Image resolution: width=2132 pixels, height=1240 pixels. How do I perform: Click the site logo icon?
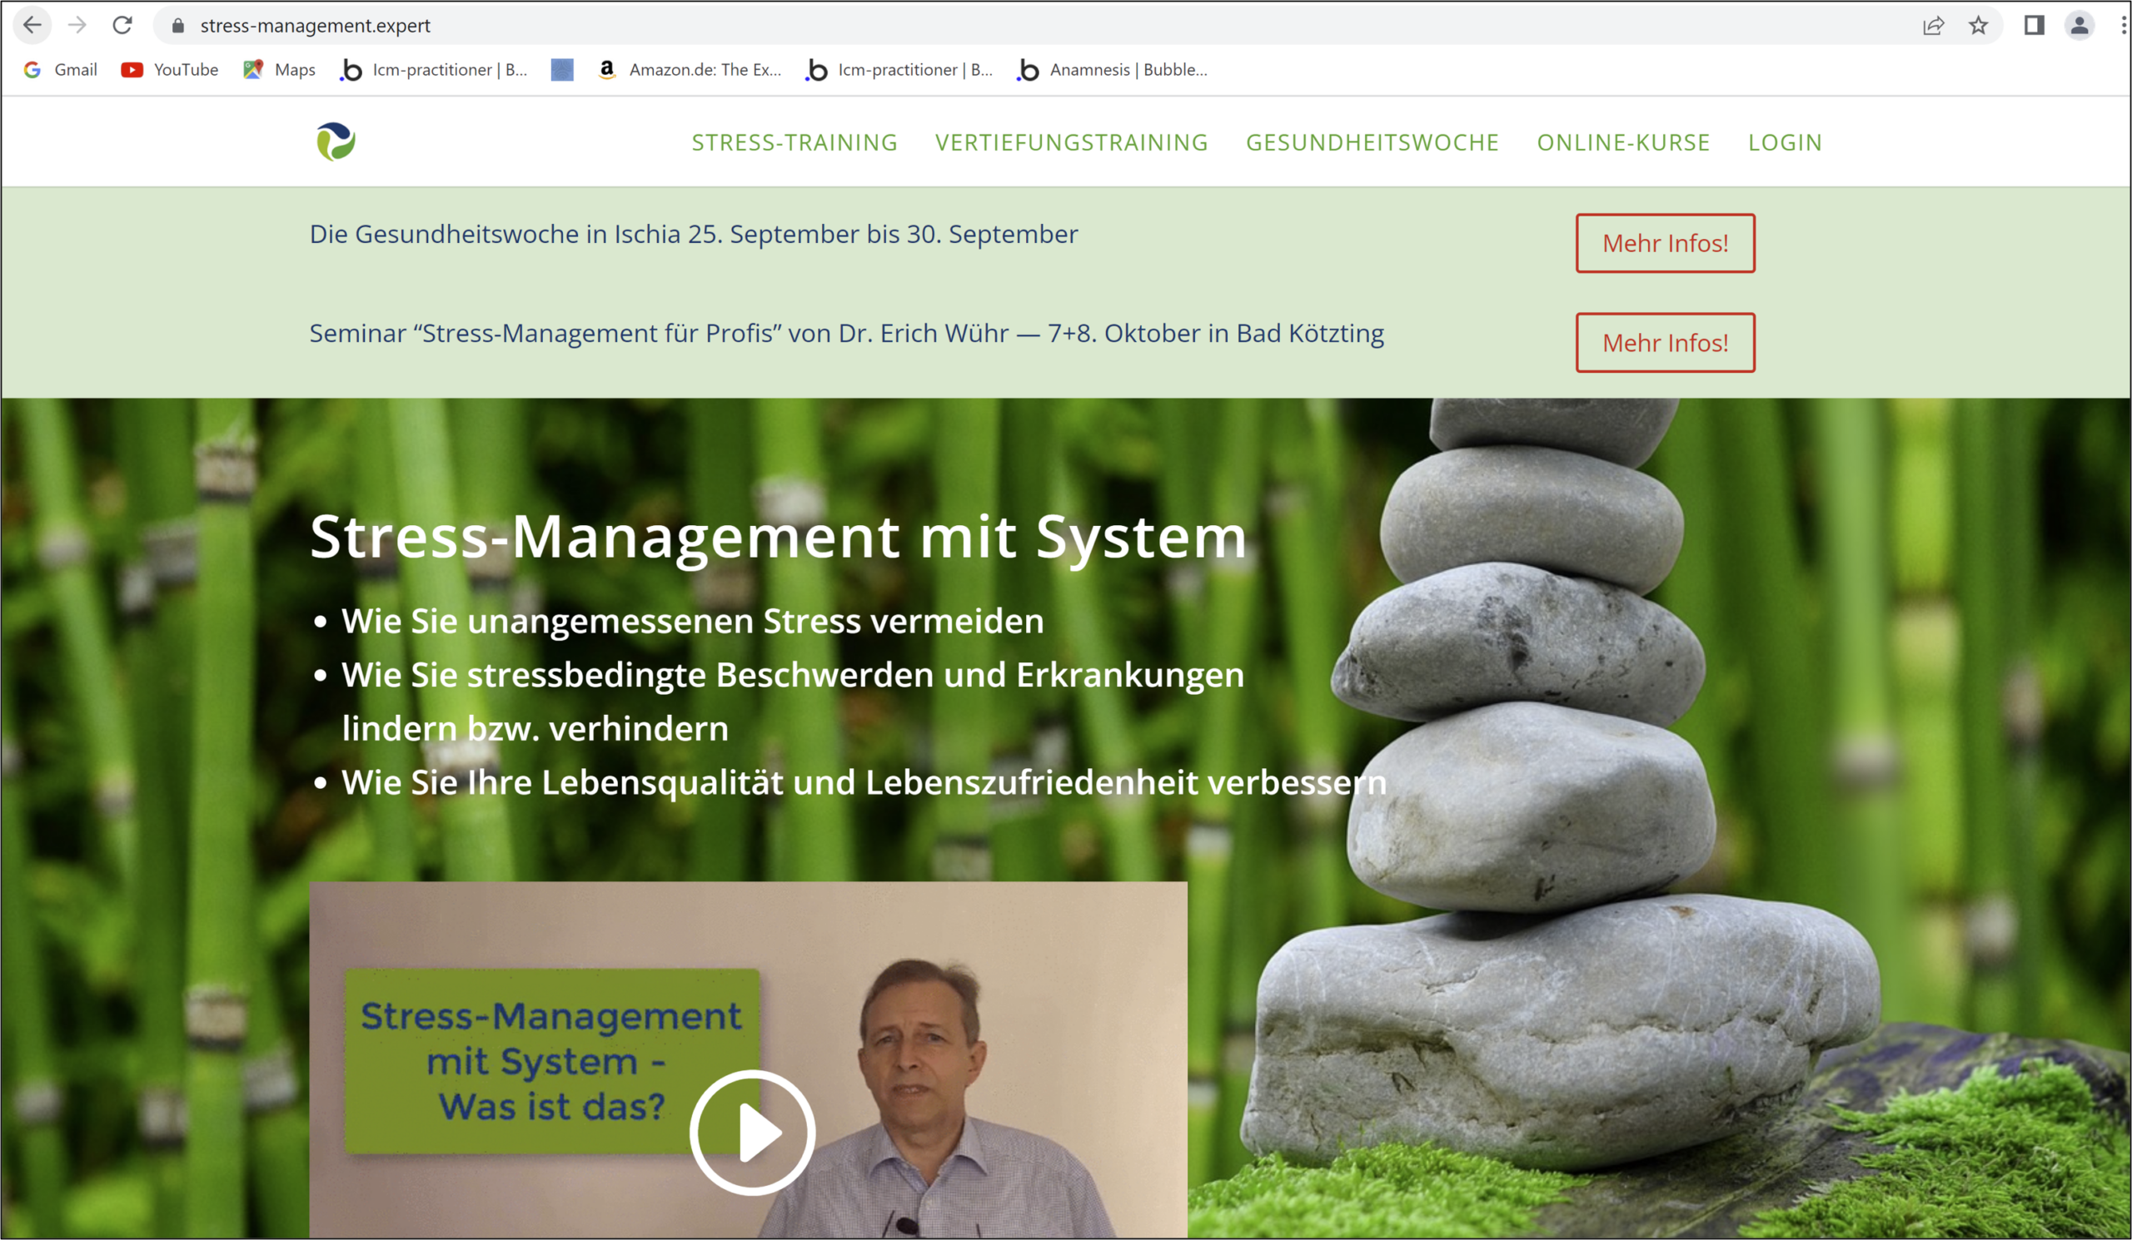336,142
